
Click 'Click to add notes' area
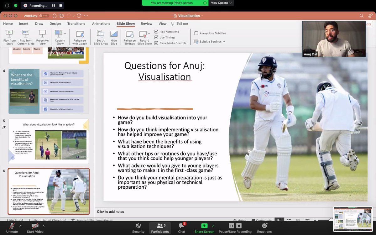point(111,211)
